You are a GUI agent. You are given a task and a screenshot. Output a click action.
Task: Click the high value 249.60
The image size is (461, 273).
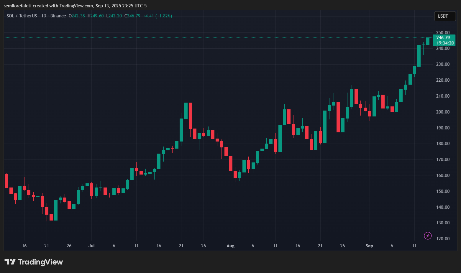97,16
